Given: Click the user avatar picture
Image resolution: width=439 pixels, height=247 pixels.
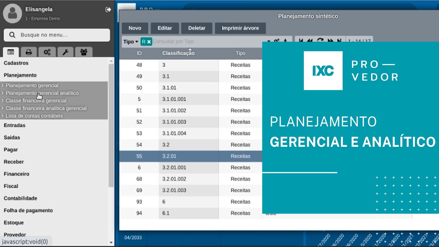Looking at the screenshot, I should (x=12, y=13).
